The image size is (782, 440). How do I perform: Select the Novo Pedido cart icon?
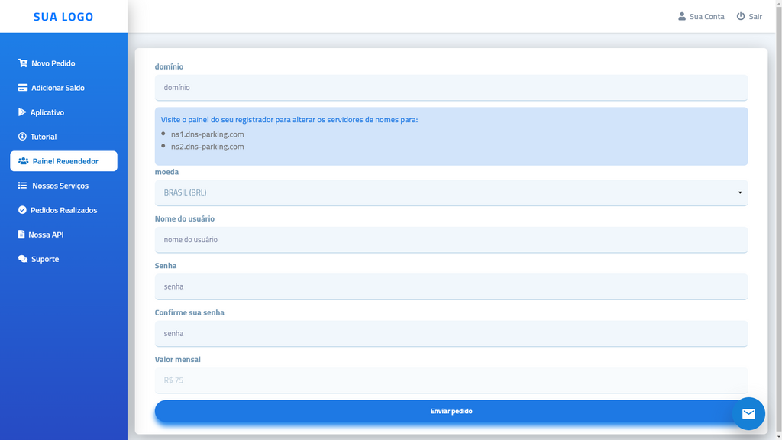pos(22,63)
